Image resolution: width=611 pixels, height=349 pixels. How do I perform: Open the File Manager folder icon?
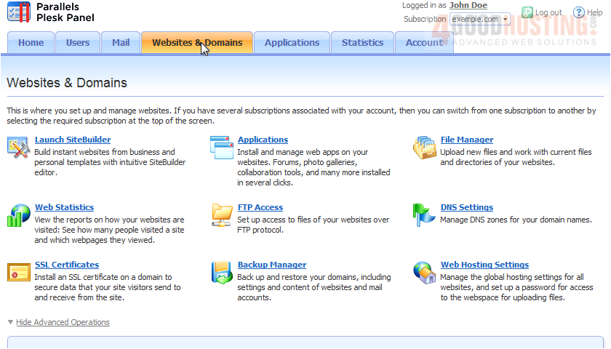424,147
